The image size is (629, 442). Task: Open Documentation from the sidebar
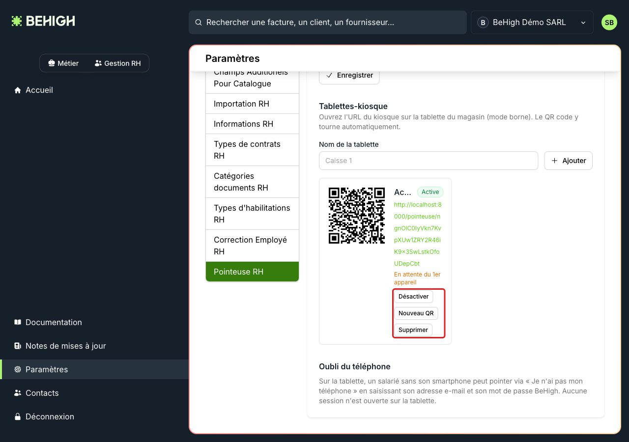94,323
